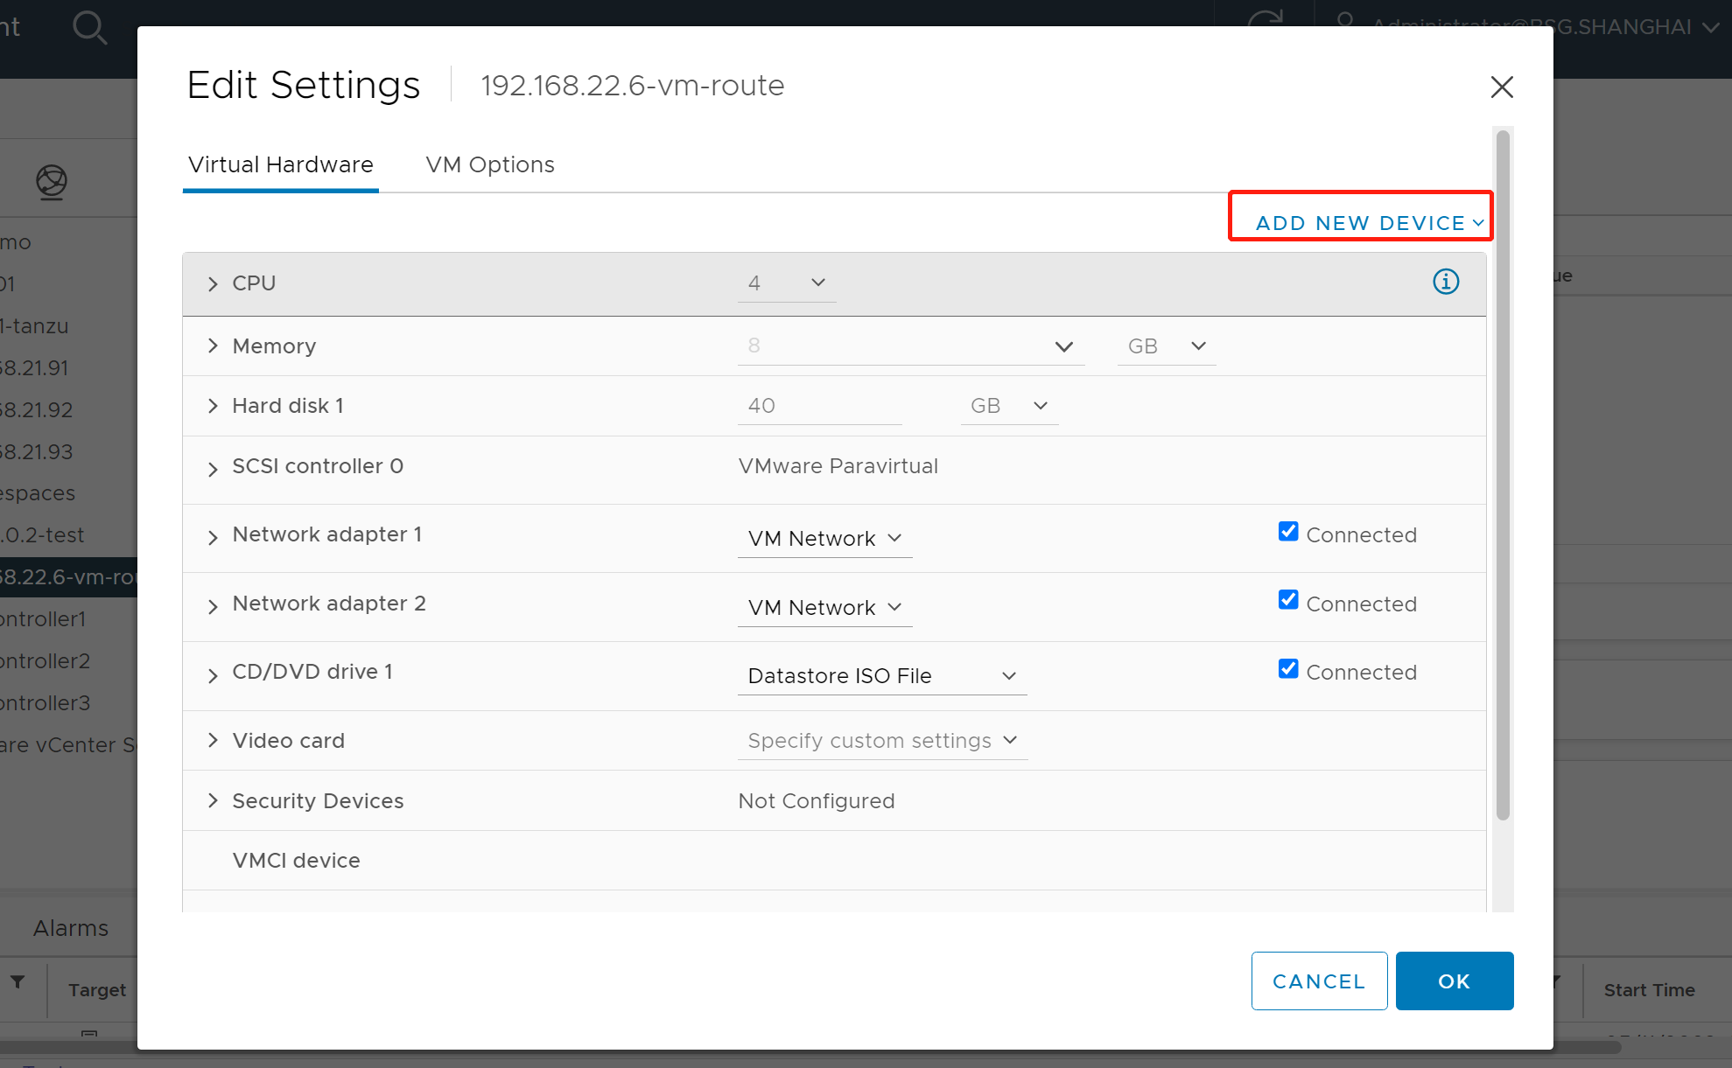Click the CPU info icon

tap(1446, 282)
